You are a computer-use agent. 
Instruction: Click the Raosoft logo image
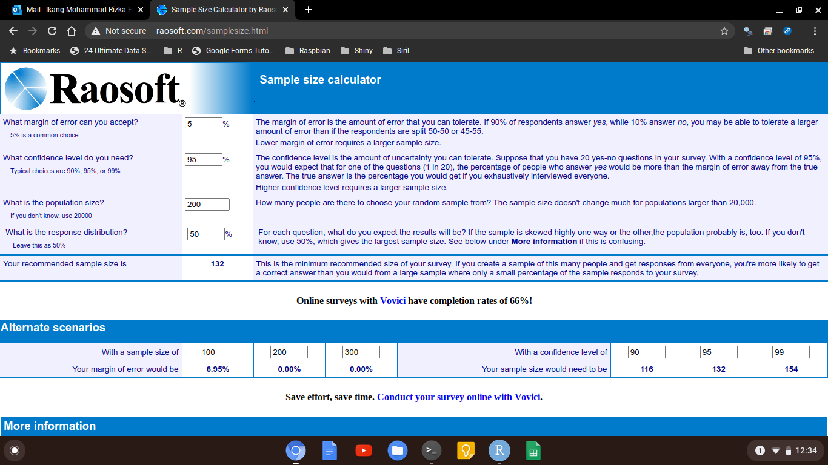coord(95,88)
